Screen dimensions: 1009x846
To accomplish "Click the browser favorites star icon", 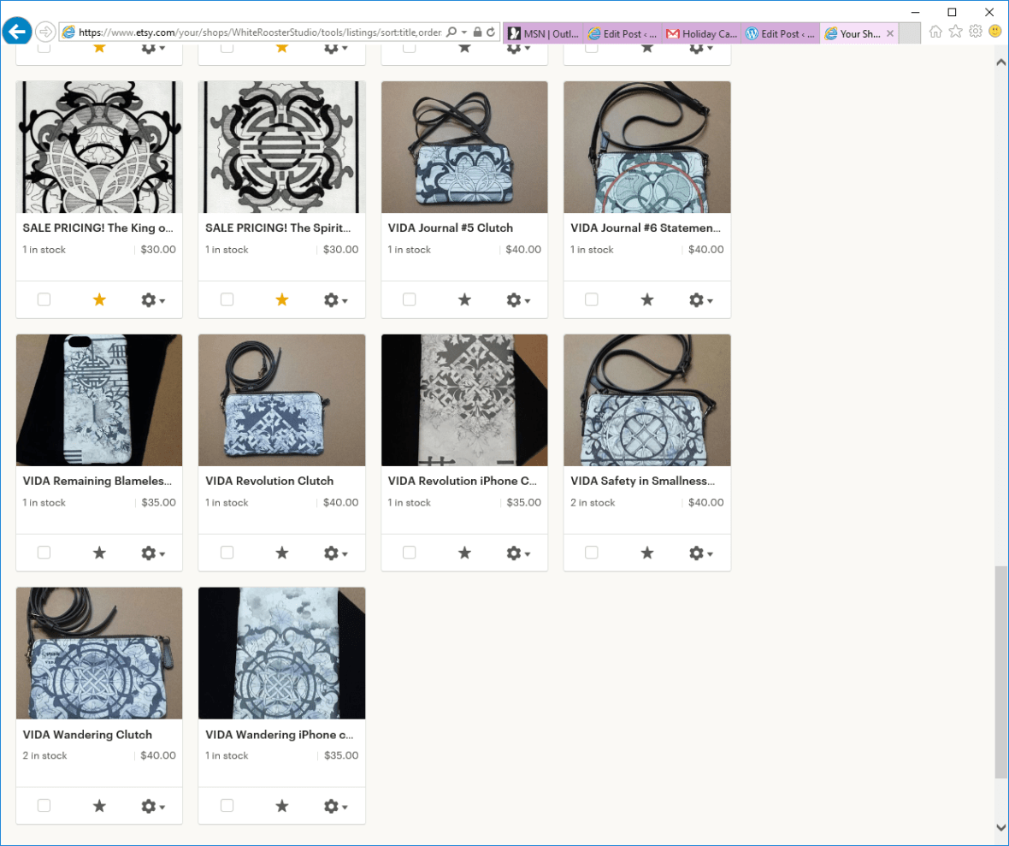I will tap(955, 31).
